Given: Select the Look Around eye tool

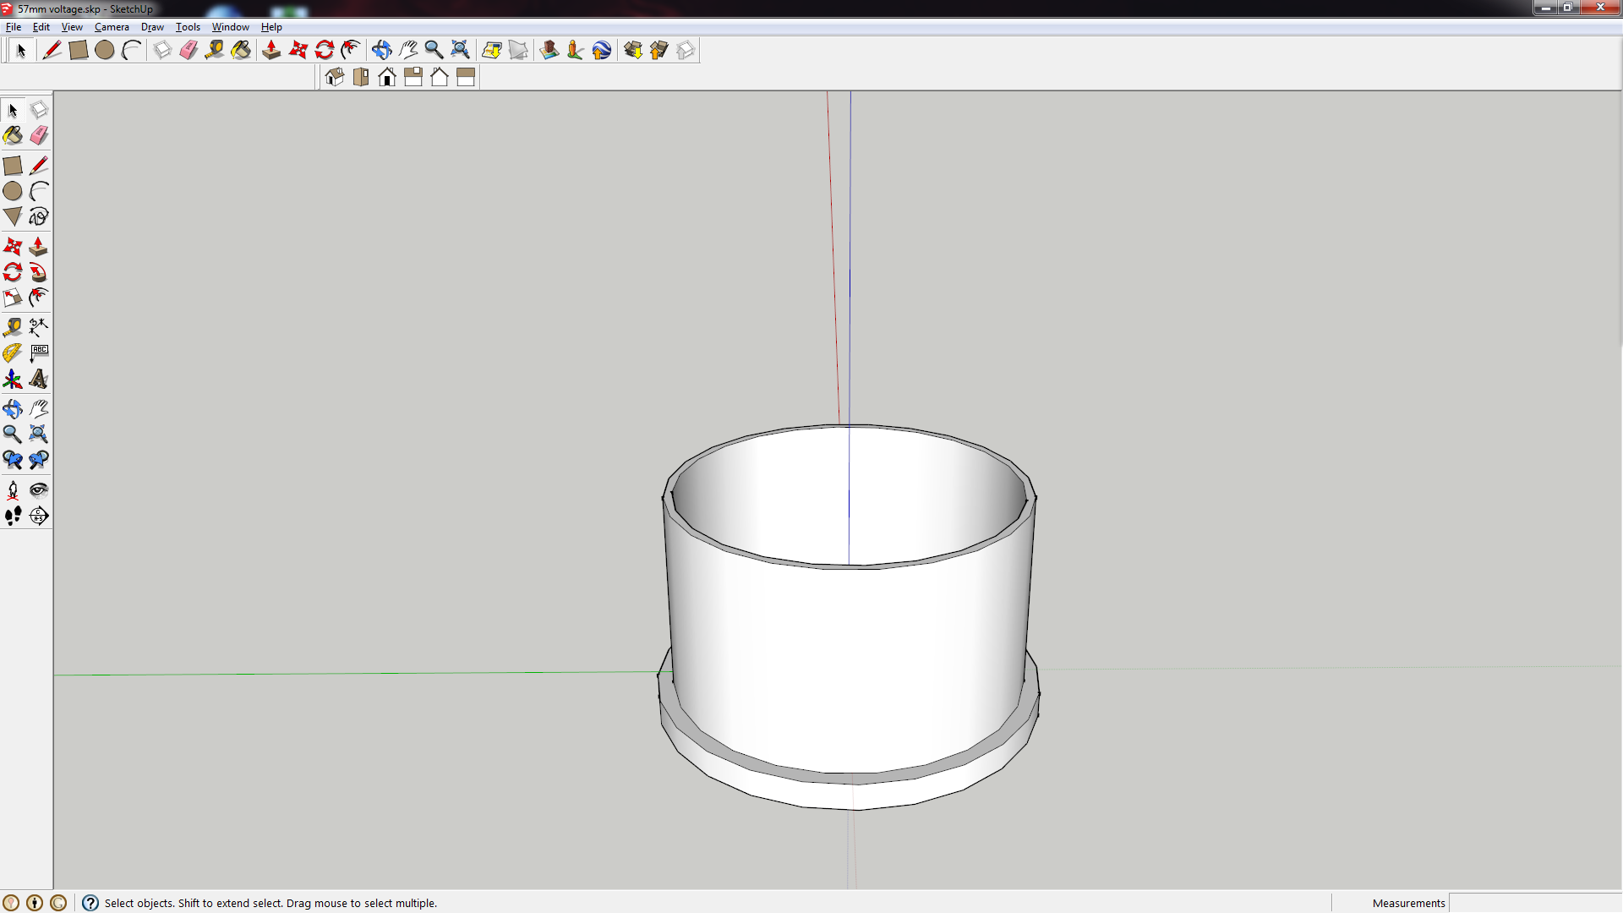Looking at the screenshot, I should point(39,490).
